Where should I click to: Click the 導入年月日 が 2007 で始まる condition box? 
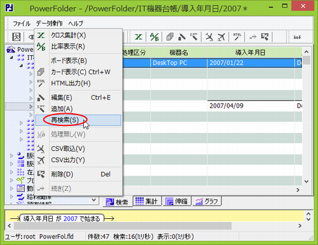click(62, 218)
